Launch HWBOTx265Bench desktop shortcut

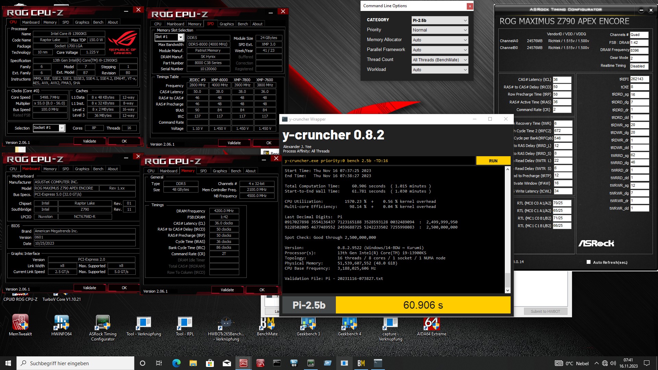pos(226,328)
